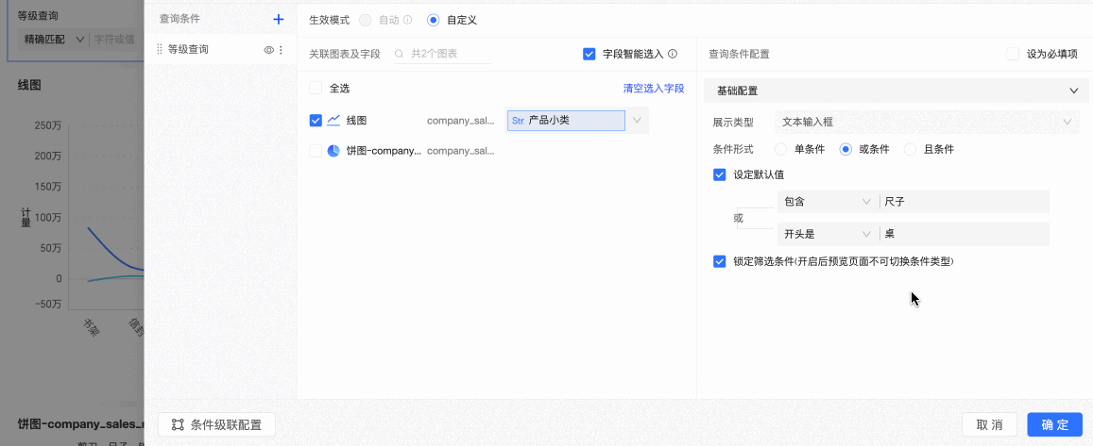Click the pie chart icon for 饼图
1093x446 pixels.
[x=333, y=151]
